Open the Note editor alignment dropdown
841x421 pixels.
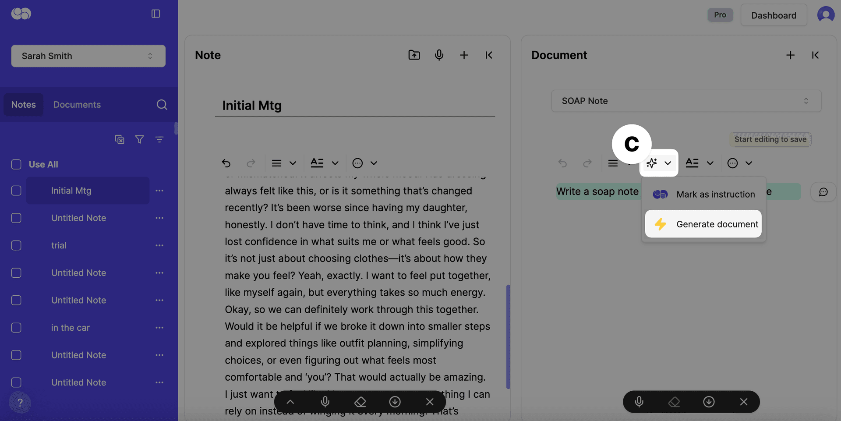pos(284,163)
